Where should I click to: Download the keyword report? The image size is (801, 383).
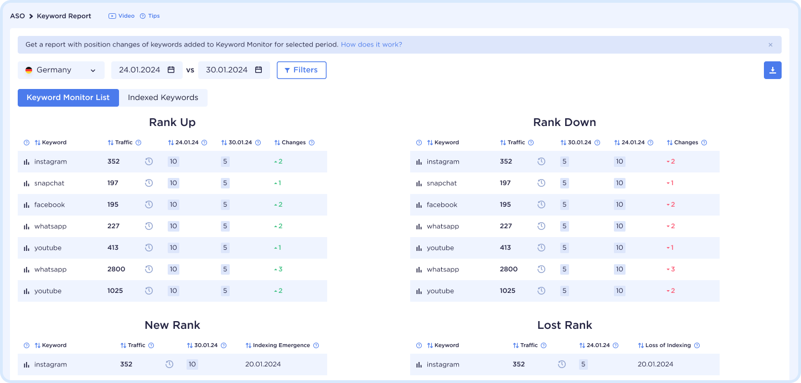[x=772, y=70]
